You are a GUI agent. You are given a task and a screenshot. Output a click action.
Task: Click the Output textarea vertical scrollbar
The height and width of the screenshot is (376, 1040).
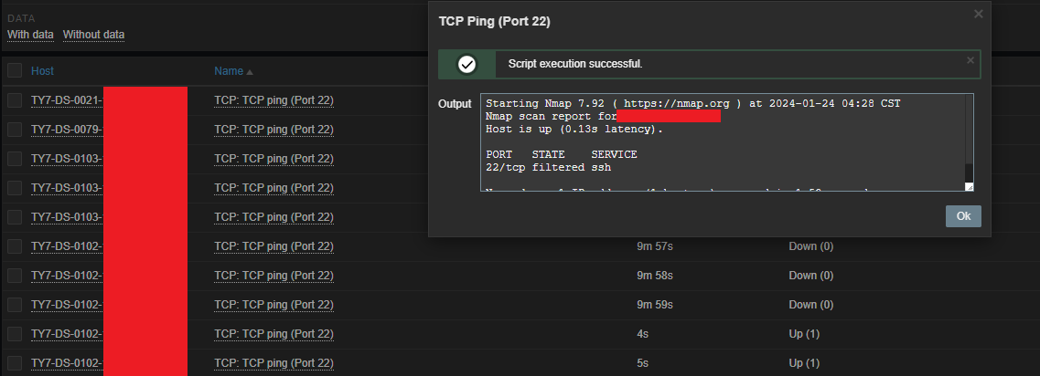tap(969, 137)
